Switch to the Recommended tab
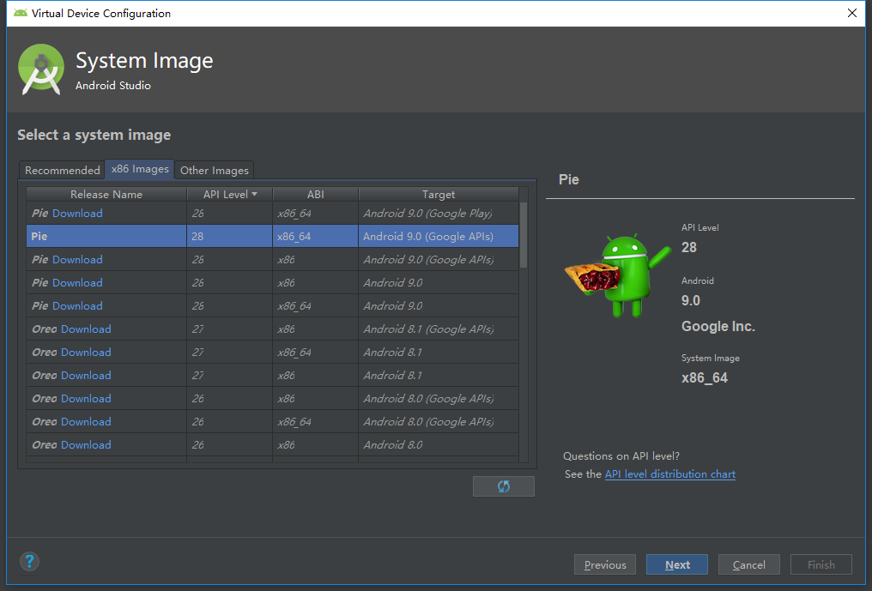Screen dimensions: 872x591 tap(63, 170)
